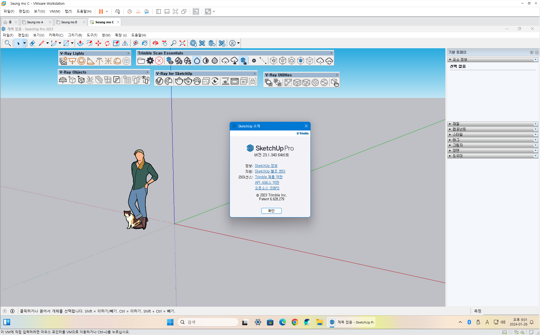
Task: Toggle the scan point shading droplet button
Action: pyautogui.click(x=197, y=61)
